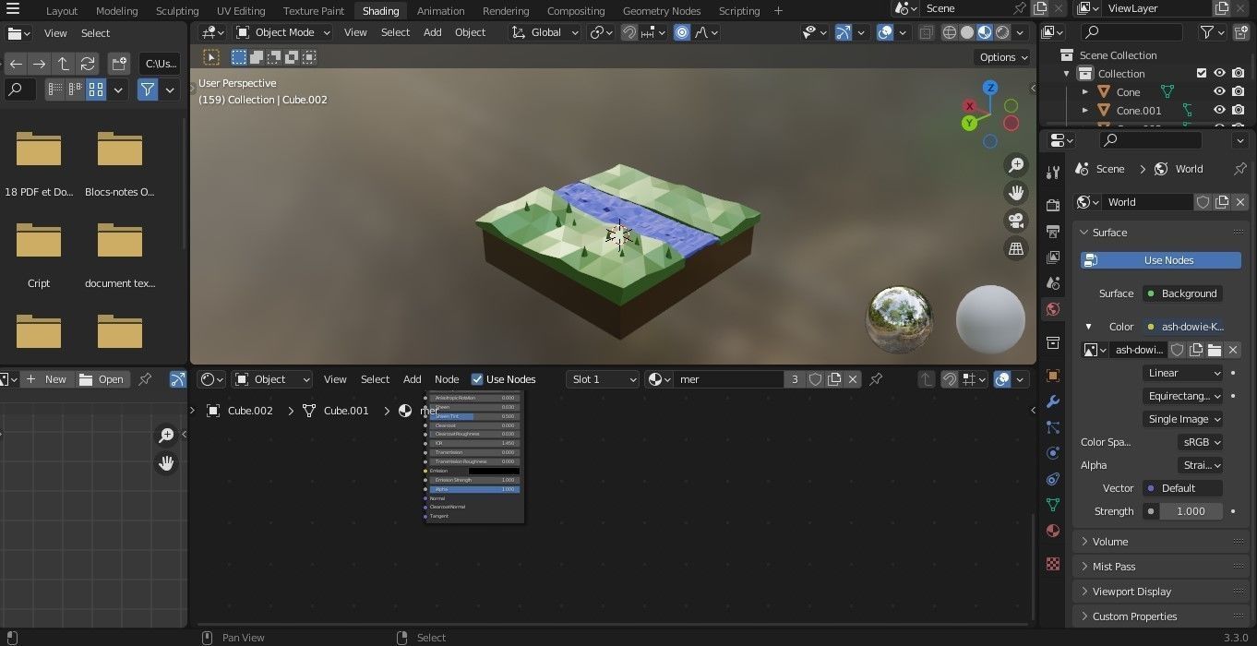Open the Options dropdown in viewport
This screenshot has height=646, width=1257.
(x=1003, y=57)
